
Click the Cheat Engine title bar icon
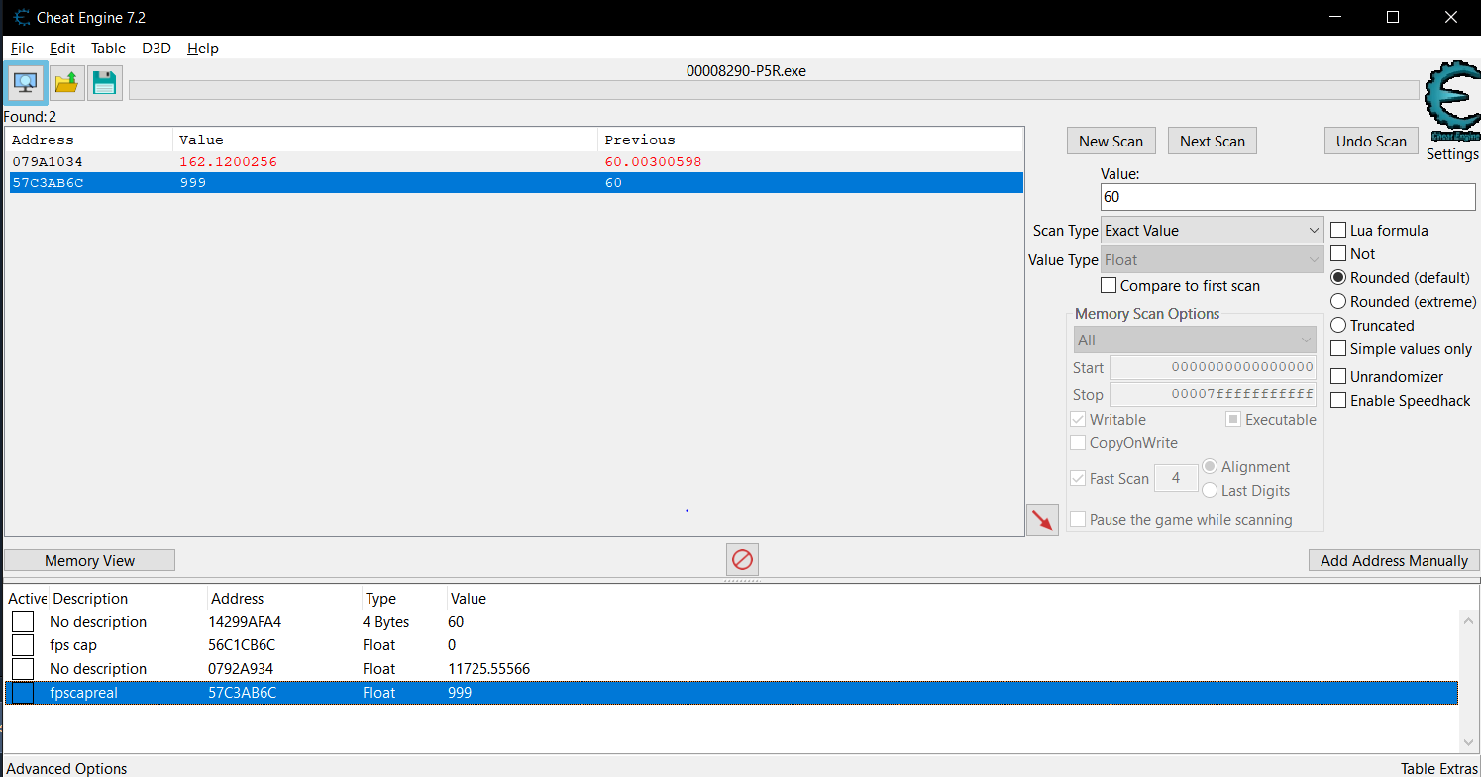[x=22, y=18]
